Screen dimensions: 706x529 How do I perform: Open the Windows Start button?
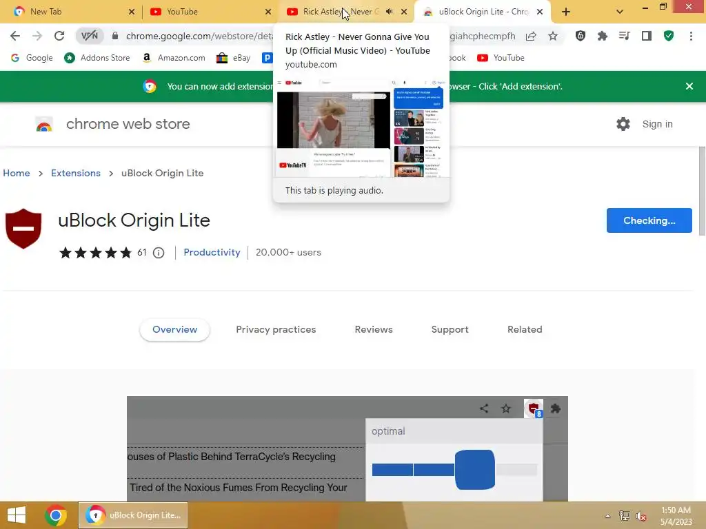point(17,515)
